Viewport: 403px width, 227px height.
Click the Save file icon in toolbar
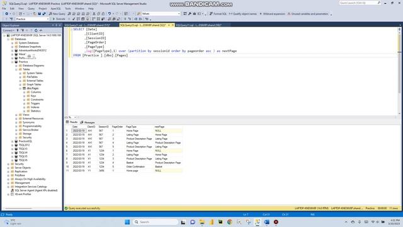click(x=39, y=14)
